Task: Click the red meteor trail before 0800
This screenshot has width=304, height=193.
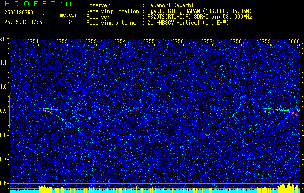Action: [x=289, y=112]
